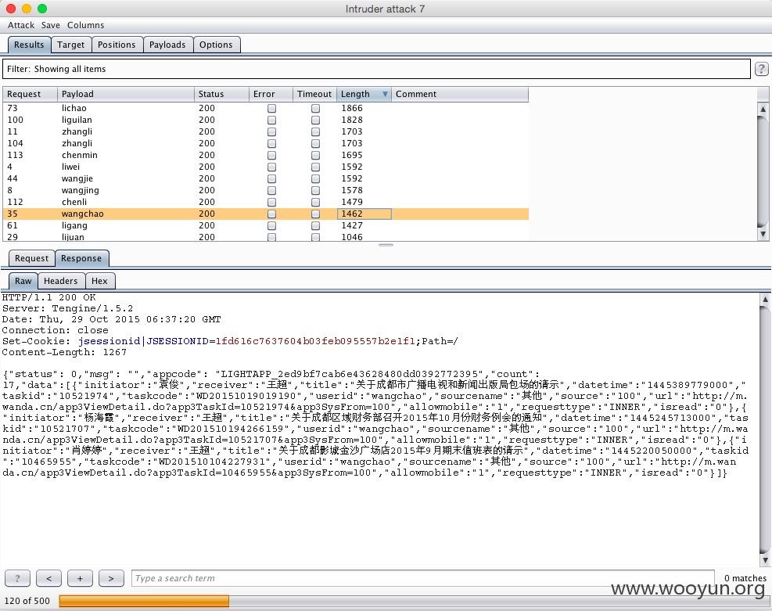Select the Headers view tab
Viewport: 772px width, 611px height.
(60, 281)
